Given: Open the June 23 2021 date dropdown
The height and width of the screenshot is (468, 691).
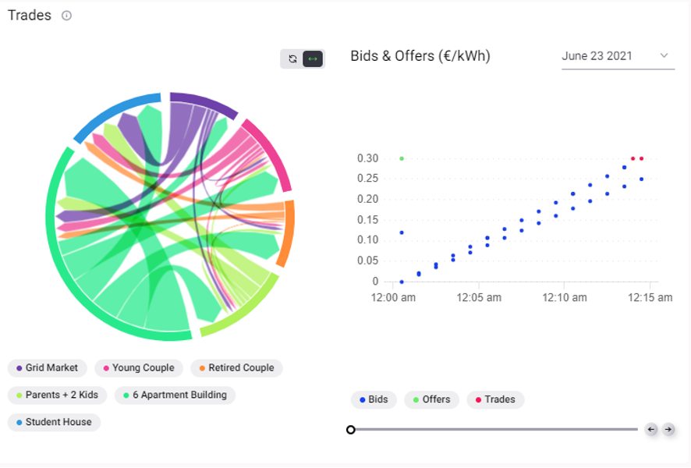Looking at the screenshot, I should click(x=618, y=55).
